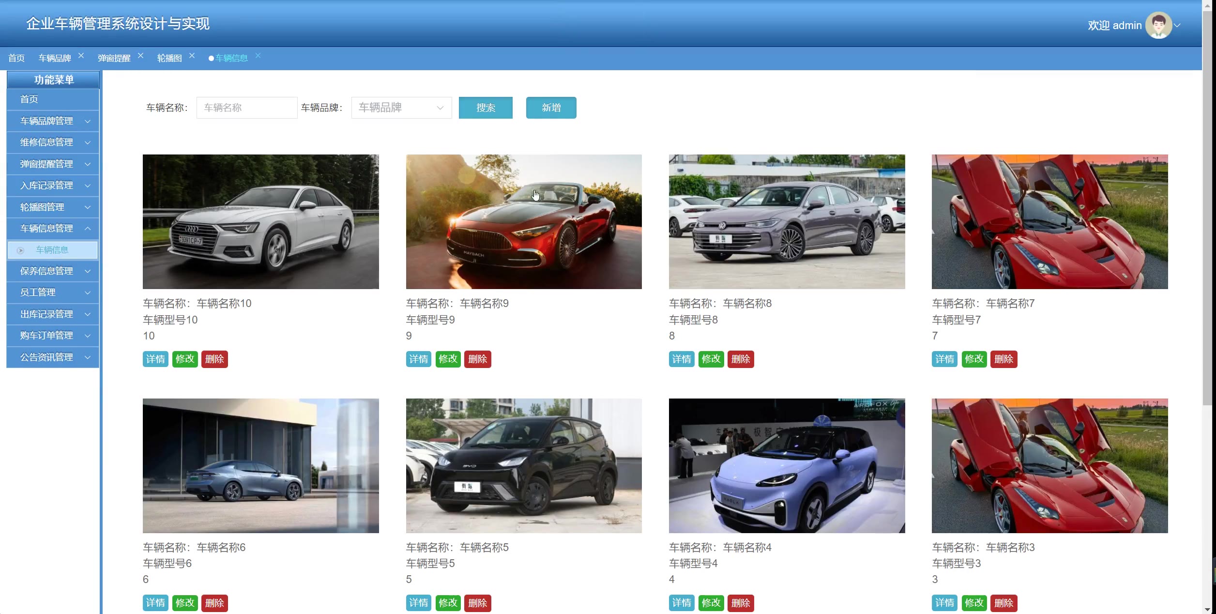The height and width of the screenshot is (614, 1216).
Task: Close the 车辆品牌 tab with its X
Action: 81,56
